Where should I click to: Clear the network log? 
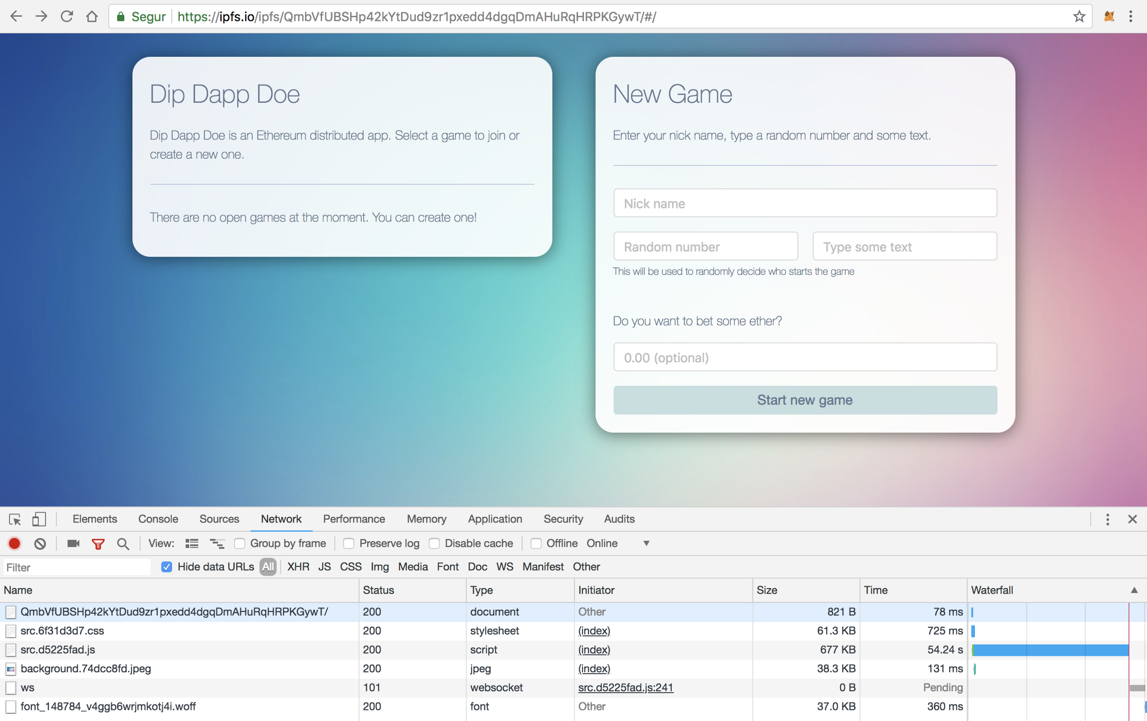click(x=40, y=544)
